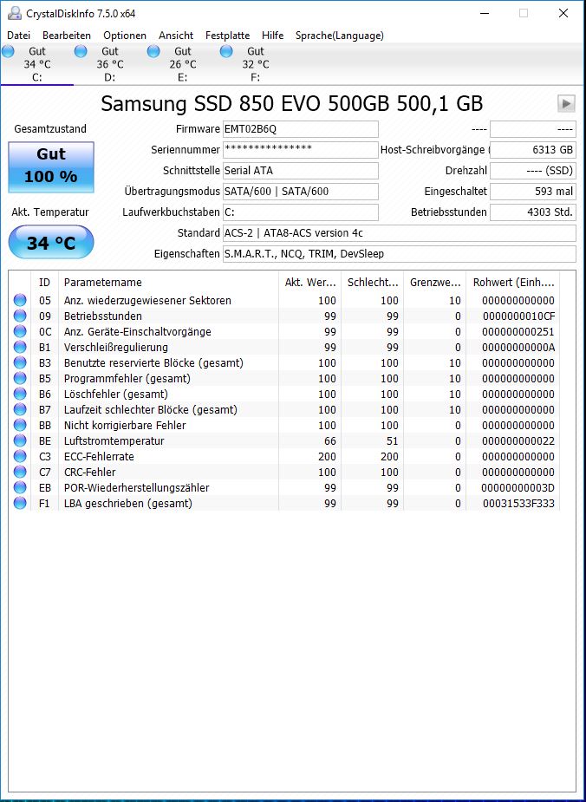This screenshot has height=802, width=586.
Task: Click the 34 °C temperature button
Action: coord(51,243)
